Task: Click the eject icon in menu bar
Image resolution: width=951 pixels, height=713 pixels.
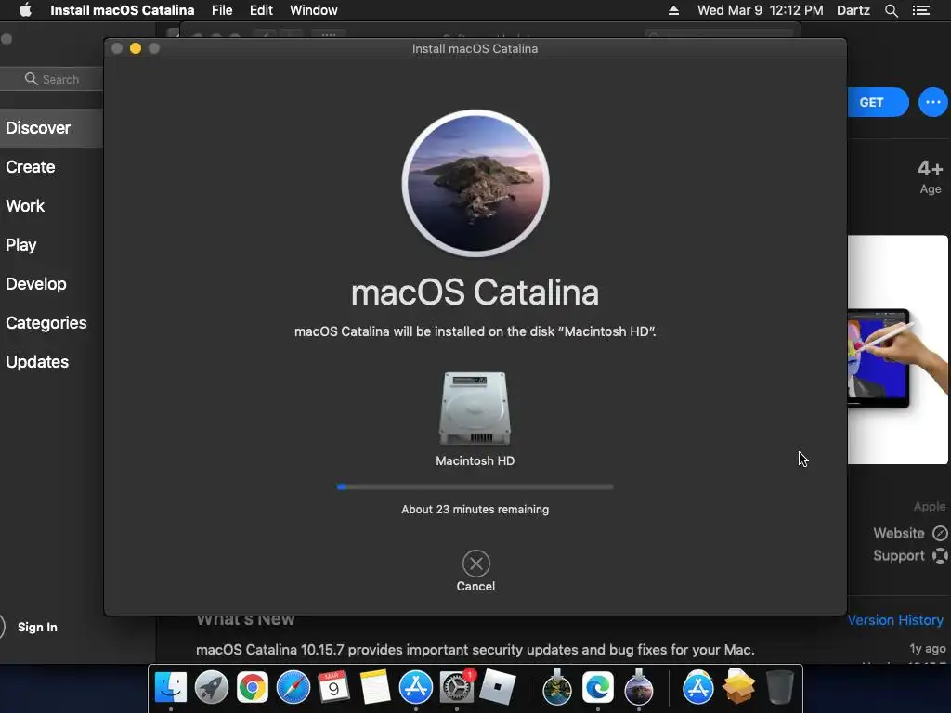Action: pyautogui.click(x=673, y=10)
